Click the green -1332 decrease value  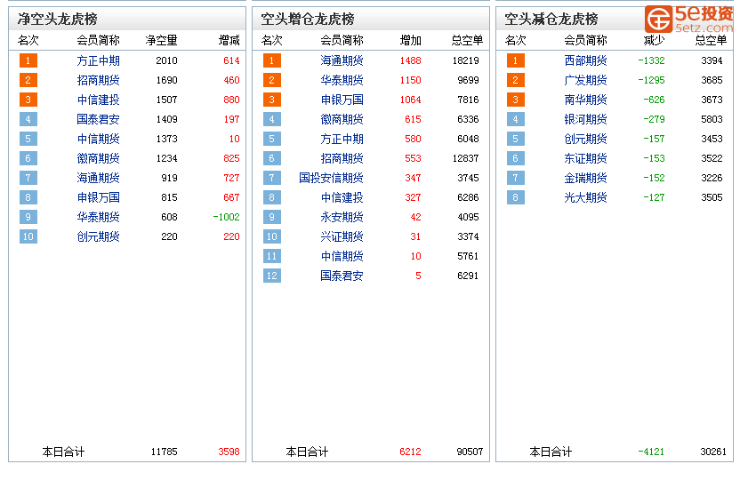click(x=651, y=60)
